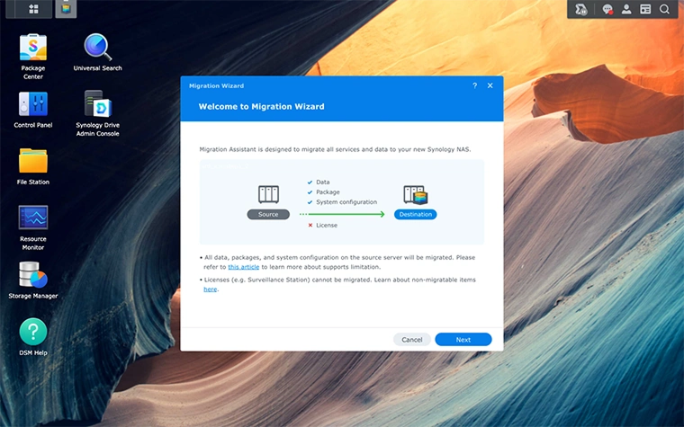Open File Station
Image resolution: width=684 pixels, height=427 pixels.
pyautogui.click(x=33, y=162)
